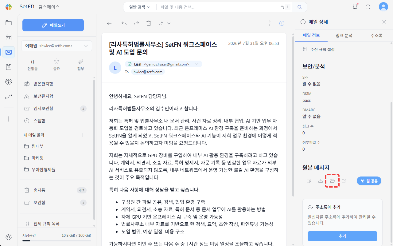The height and width of the screenshot is (246, 393).
Task: Open the calendar from the left rail
Action: click(x=9, y=38)
